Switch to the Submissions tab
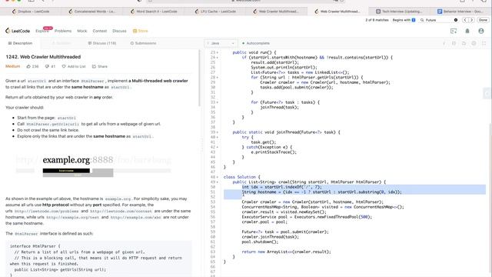 click(x=144, y=43)
